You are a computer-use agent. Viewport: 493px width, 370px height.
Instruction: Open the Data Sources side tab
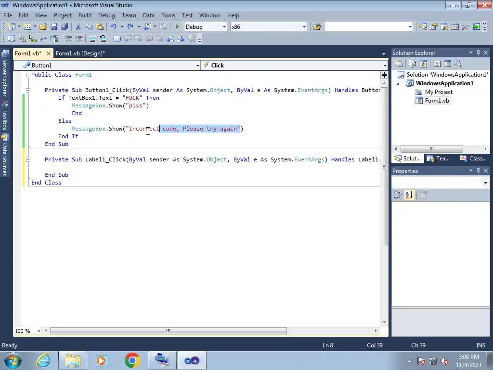point(5,155)
